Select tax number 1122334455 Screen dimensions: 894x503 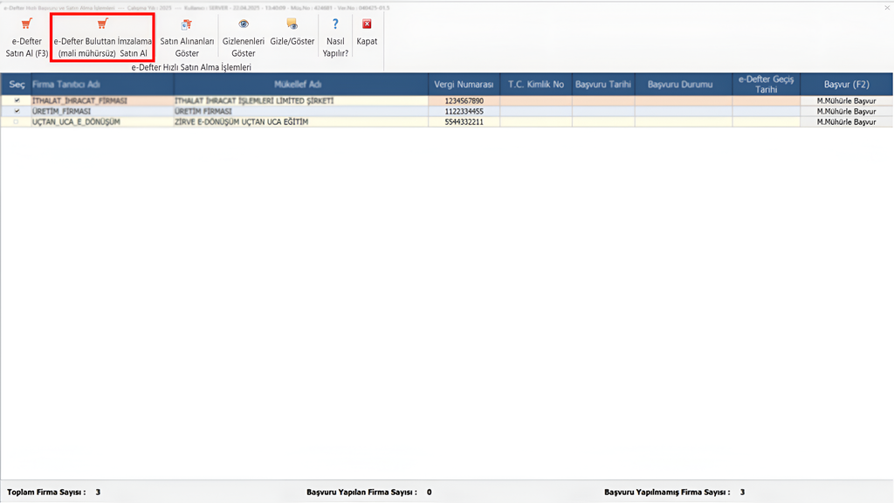[464, 111]
